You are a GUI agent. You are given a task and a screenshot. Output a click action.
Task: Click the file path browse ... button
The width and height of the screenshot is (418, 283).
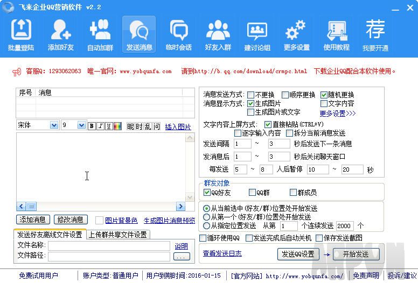pos(182,257)
